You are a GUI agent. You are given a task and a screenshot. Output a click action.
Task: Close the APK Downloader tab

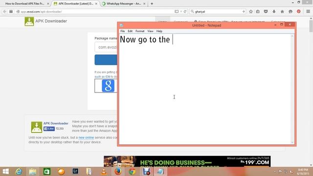coord(96,3)
